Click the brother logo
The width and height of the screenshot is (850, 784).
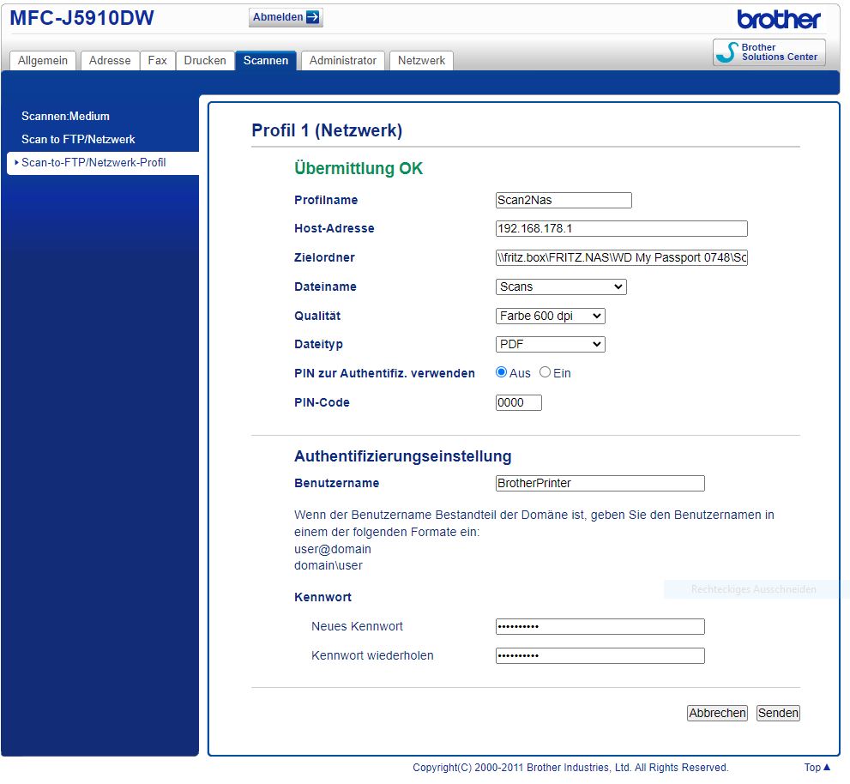779,20
